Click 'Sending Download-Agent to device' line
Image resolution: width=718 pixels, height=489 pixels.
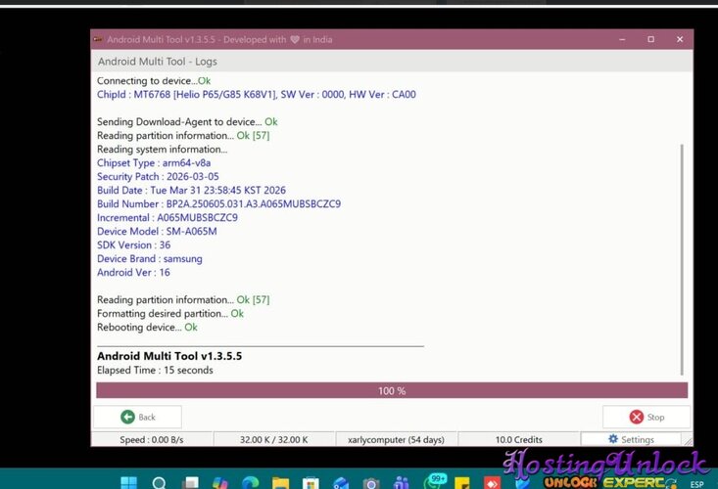pyautogui.click(x=187, y=122)
